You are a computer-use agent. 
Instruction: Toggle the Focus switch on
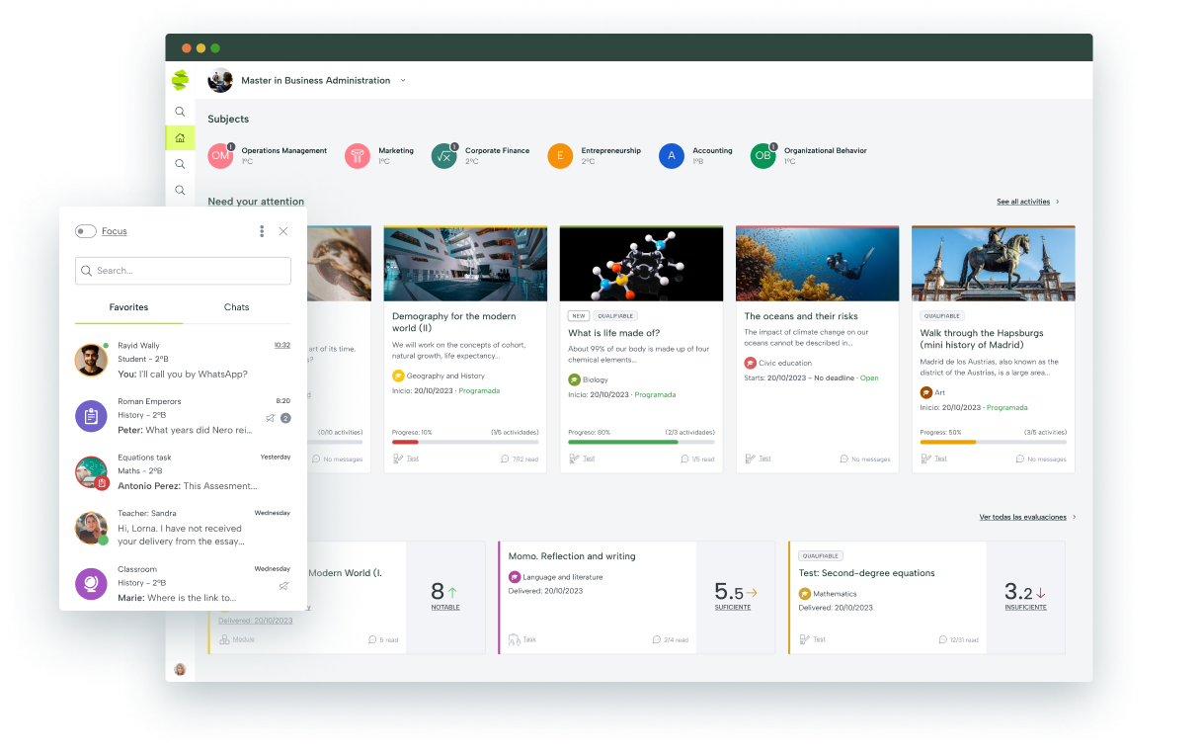pos(86,231)
